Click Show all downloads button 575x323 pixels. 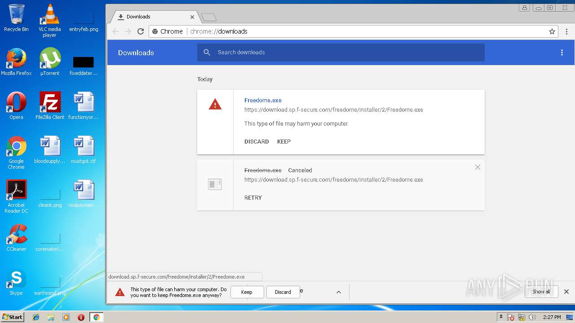tap(541, 292)
